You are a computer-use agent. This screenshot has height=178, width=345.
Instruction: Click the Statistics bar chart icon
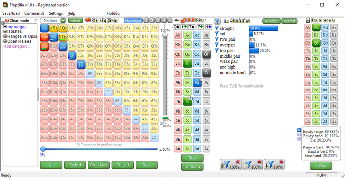[x=226, y=21]
